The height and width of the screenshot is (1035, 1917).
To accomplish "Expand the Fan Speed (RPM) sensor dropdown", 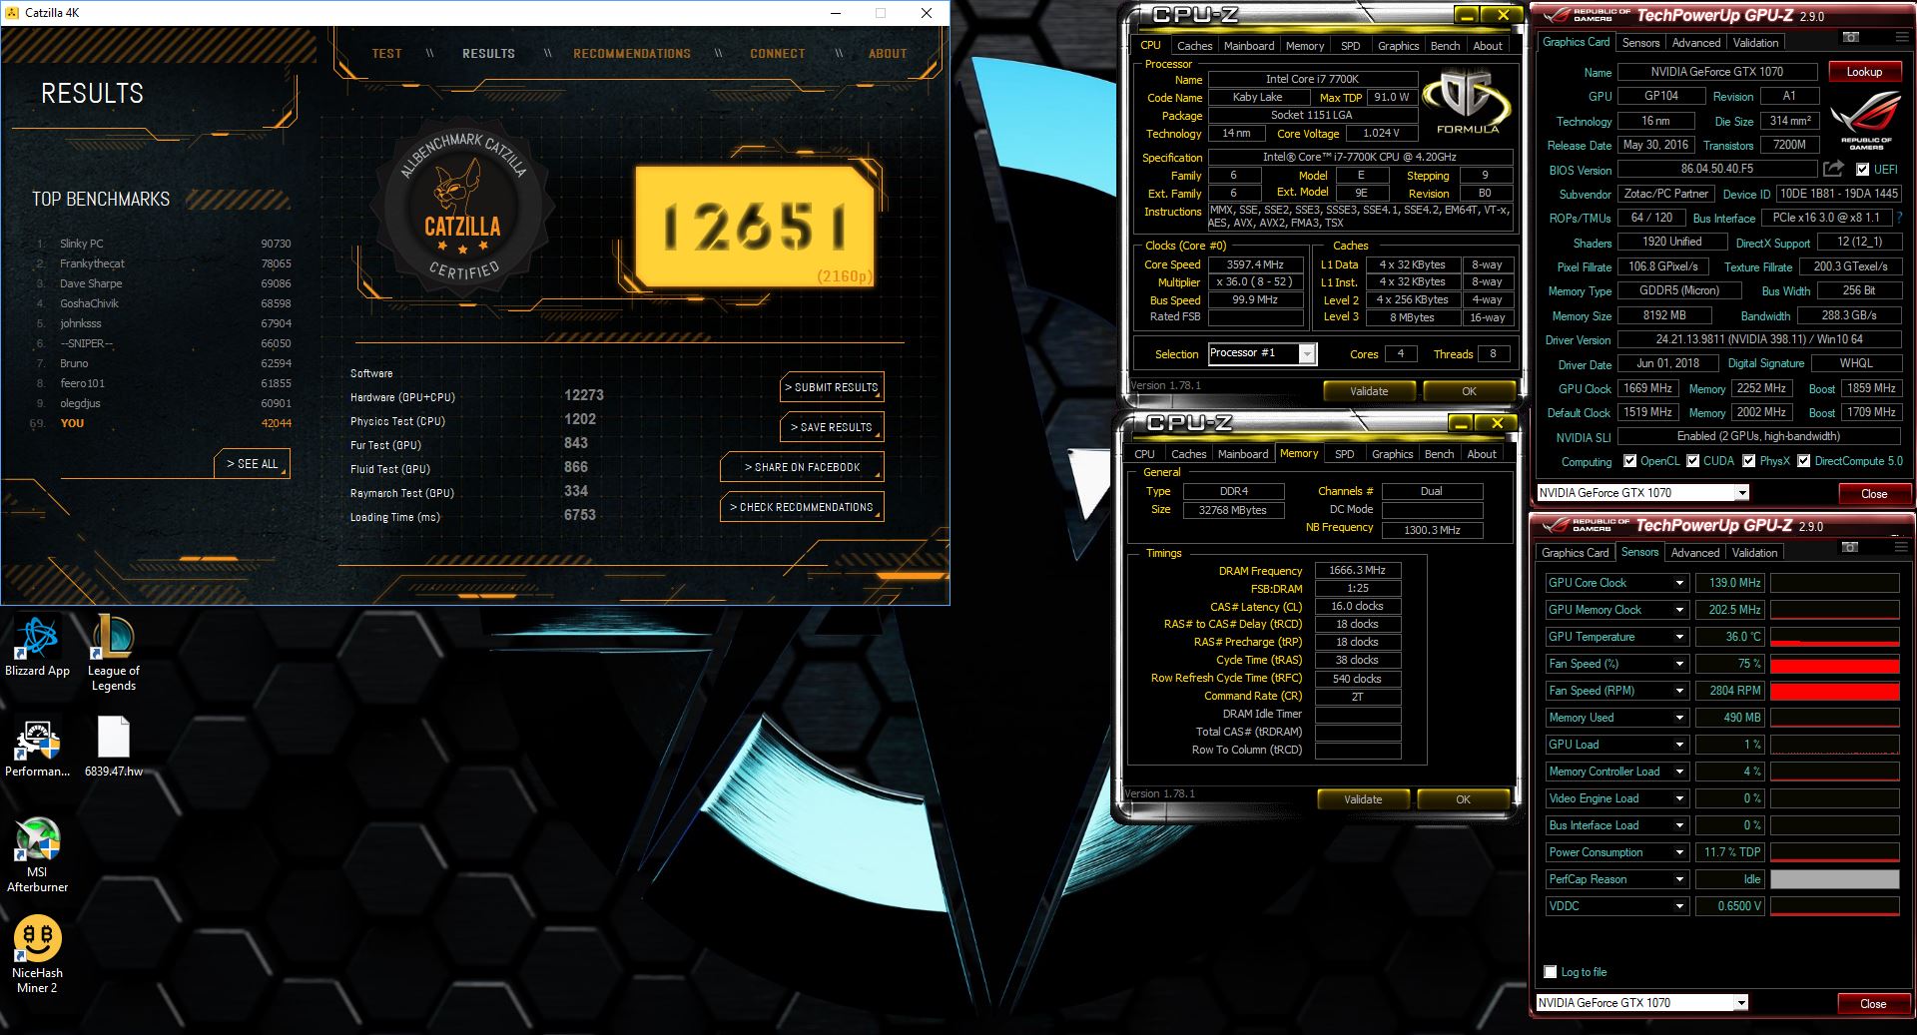I will coord(1679,691).
